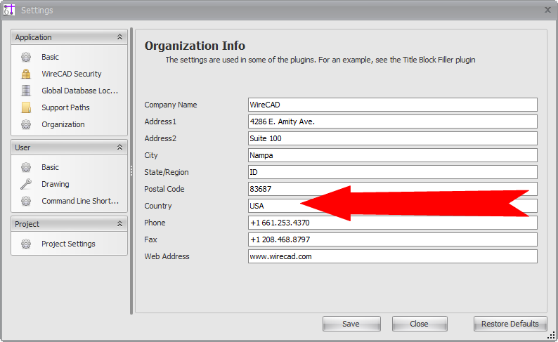Click the Postal Code label
Viewport: 558px width, 342px height.
click(x=164, y=189)
